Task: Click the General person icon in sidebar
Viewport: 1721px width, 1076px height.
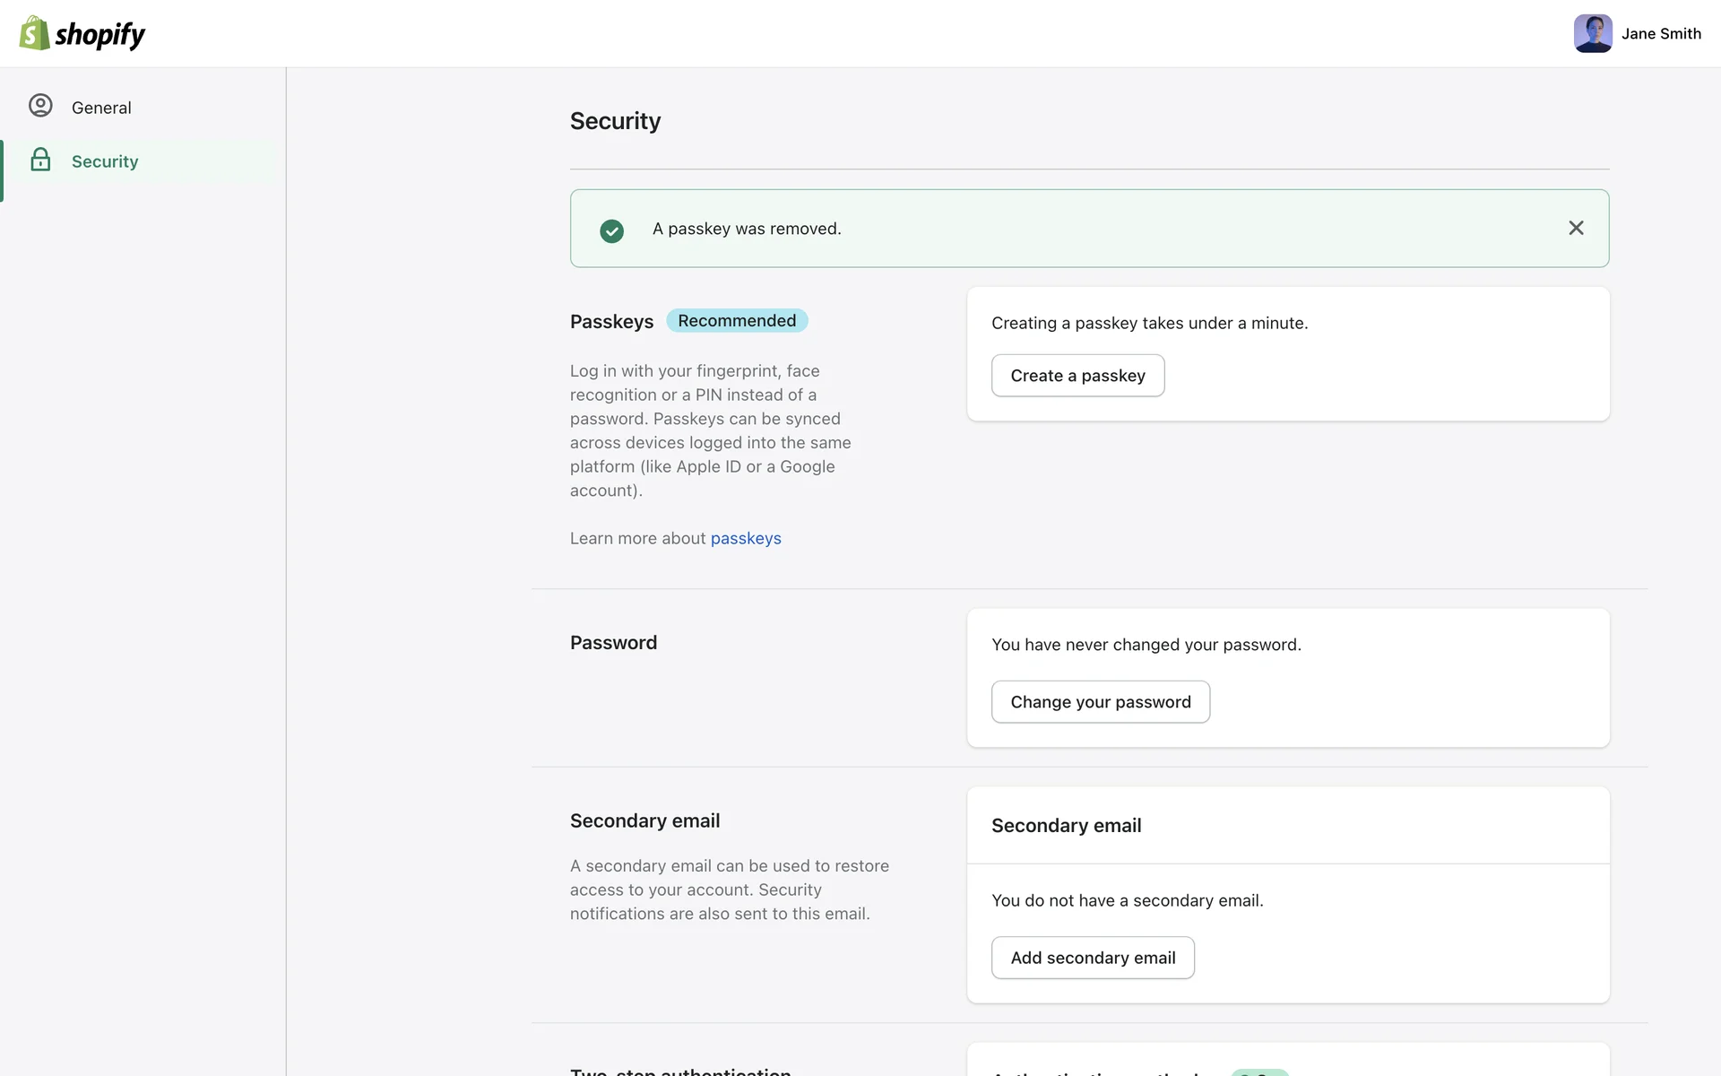Action: 40,106
